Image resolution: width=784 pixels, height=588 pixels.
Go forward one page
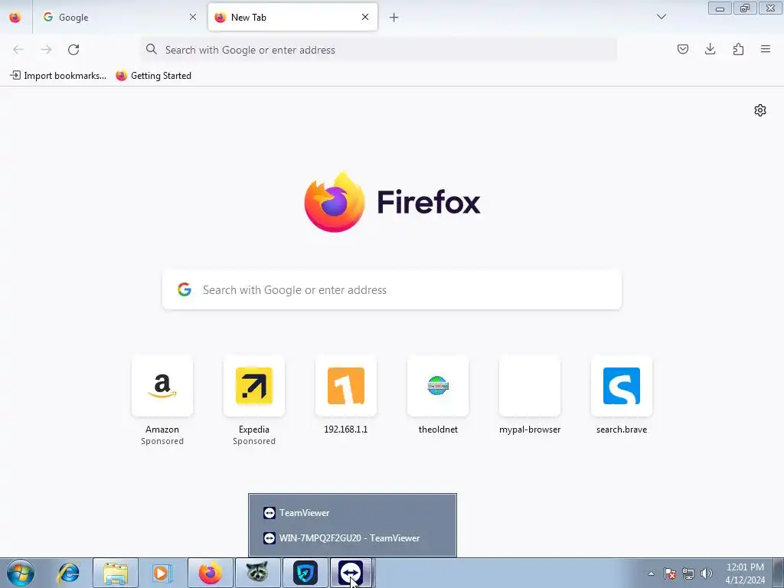click(46, 50)
